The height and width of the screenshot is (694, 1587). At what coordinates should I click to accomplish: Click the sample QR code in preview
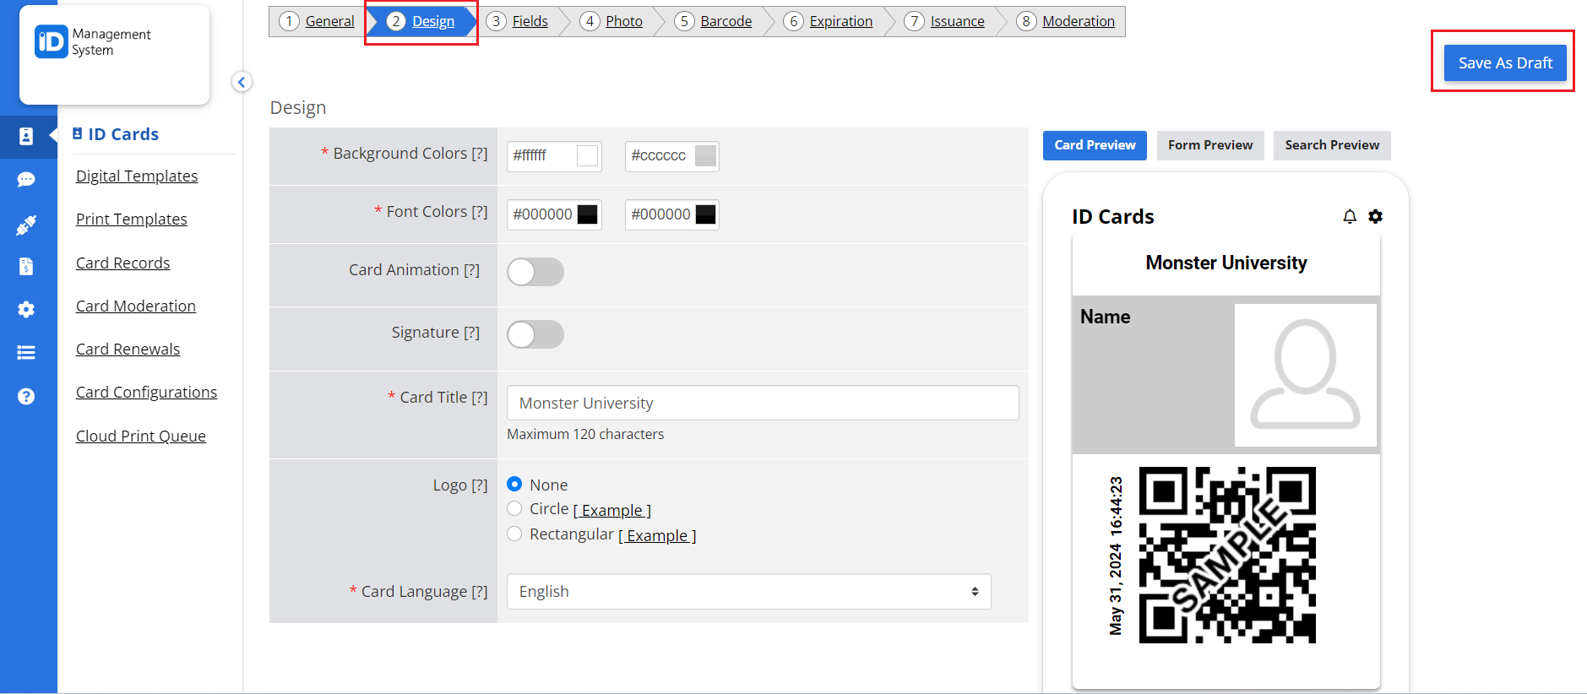(x=1227, y=555)
